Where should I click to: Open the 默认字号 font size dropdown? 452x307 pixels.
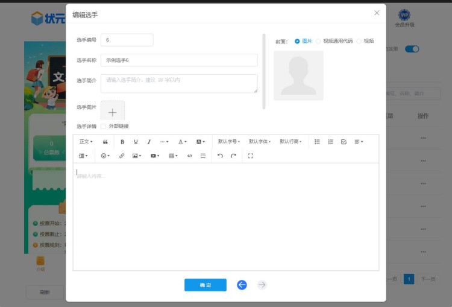coord(229,142)
